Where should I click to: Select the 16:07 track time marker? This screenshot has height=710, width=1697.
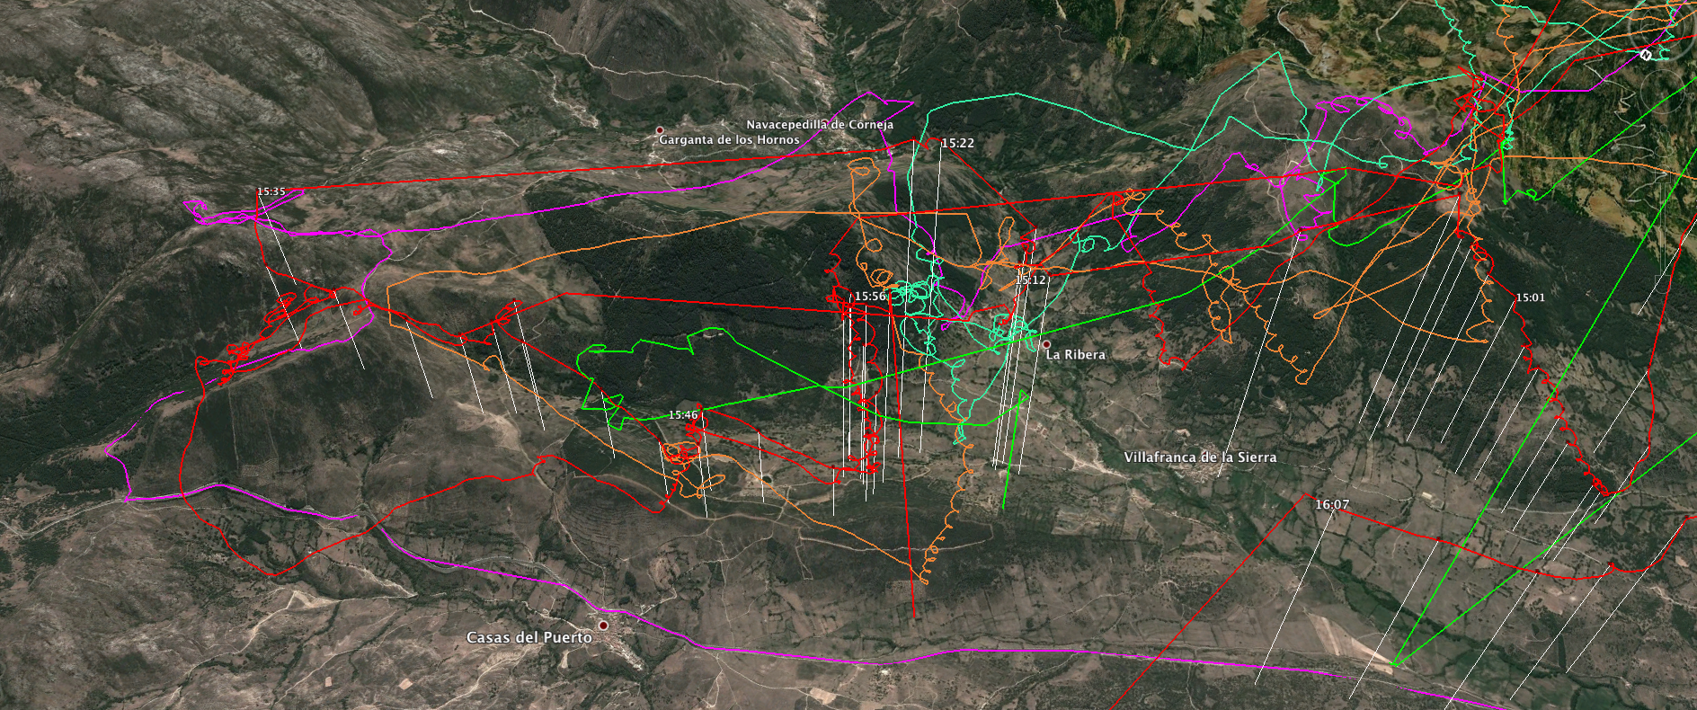1332,504
